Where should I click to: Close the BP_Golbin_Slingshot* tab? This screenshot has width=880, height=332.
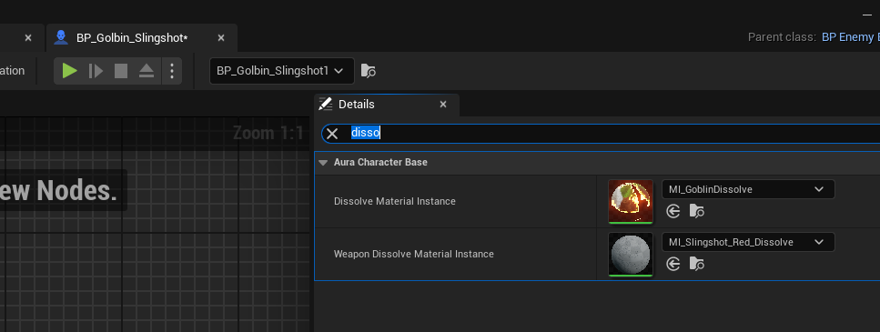click(x=221, y=38)
